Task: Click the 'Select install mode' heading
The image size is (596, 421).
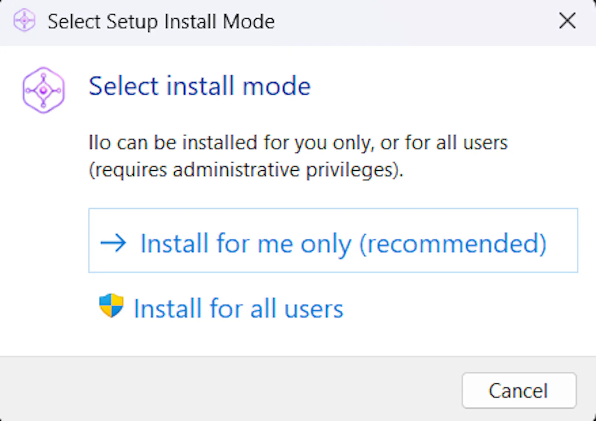Action: pos(200,86)
